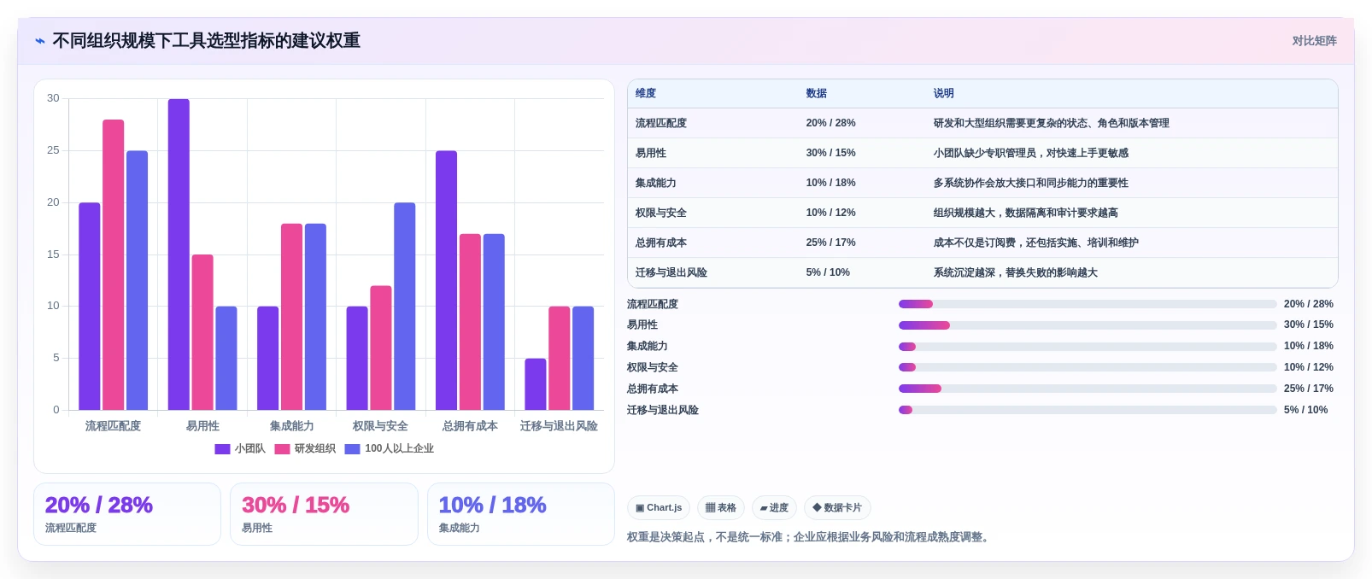Click the 说明 column header
Viewport: 1372px width, 579px height.
[x=943, y=94]
